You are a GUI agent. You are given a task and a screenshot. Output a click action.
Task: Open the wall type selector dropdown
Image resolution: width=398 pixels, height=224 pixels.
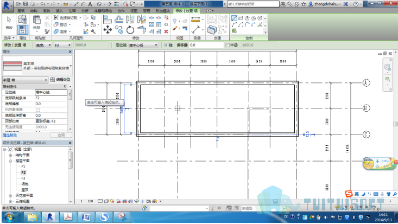pyautogui.click(x=71, y=66)
